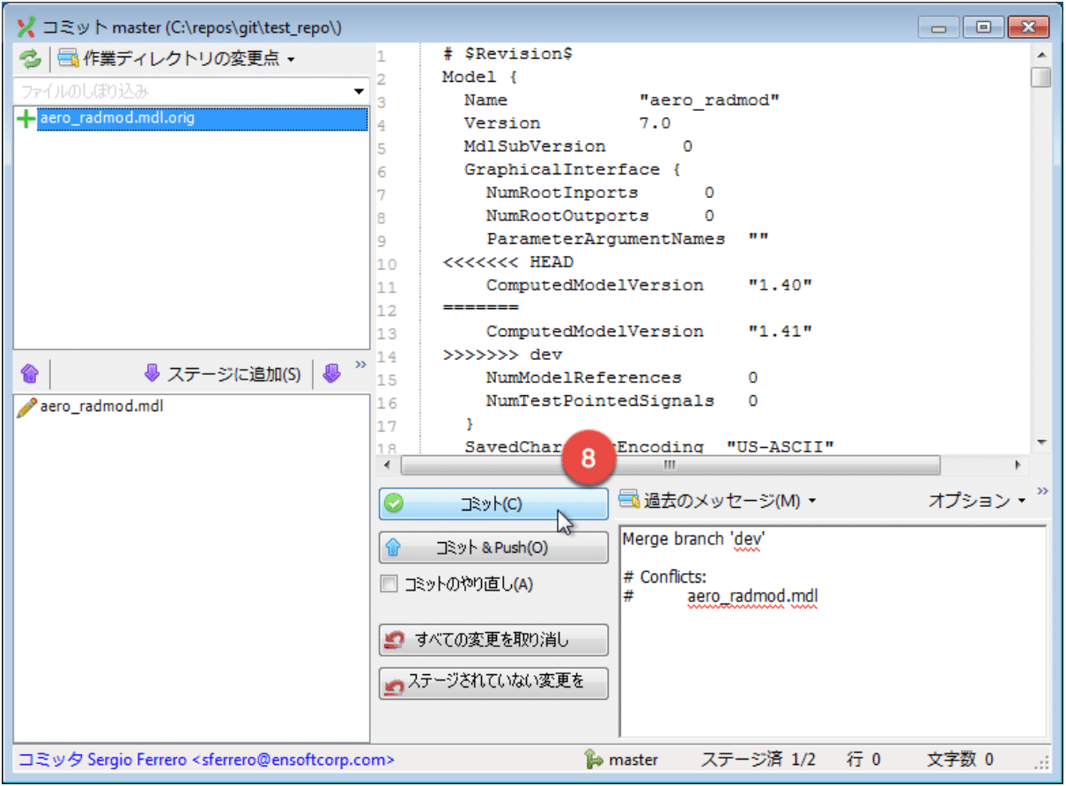The width and height of the screenshot is (1066, 786).
Task: Open 過去のメッセージ(M) dropdown
Action: point(719,501)
